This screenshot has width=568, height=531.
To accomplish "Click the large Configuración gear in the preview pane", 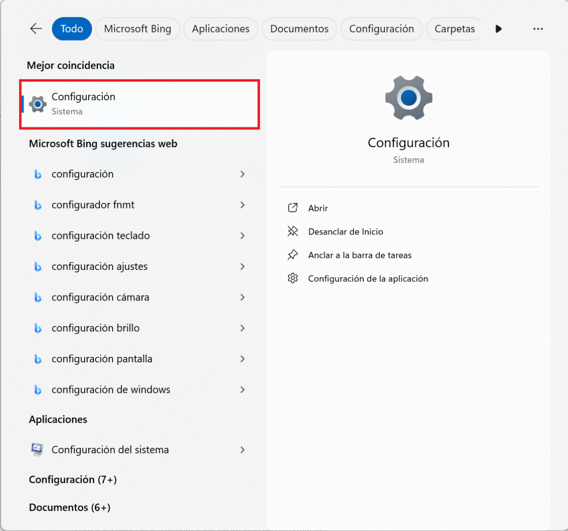I will (x=409, y=98).
